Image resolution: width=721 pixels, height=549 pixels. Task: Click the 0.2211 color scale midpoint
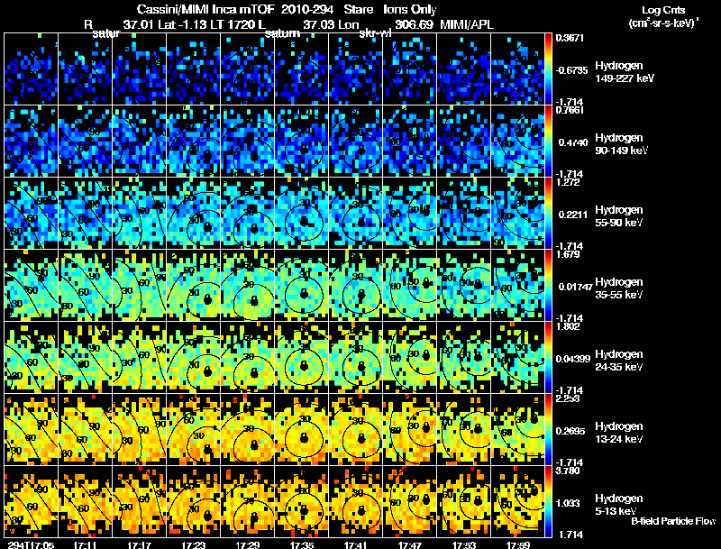click(x=573, y=215)
